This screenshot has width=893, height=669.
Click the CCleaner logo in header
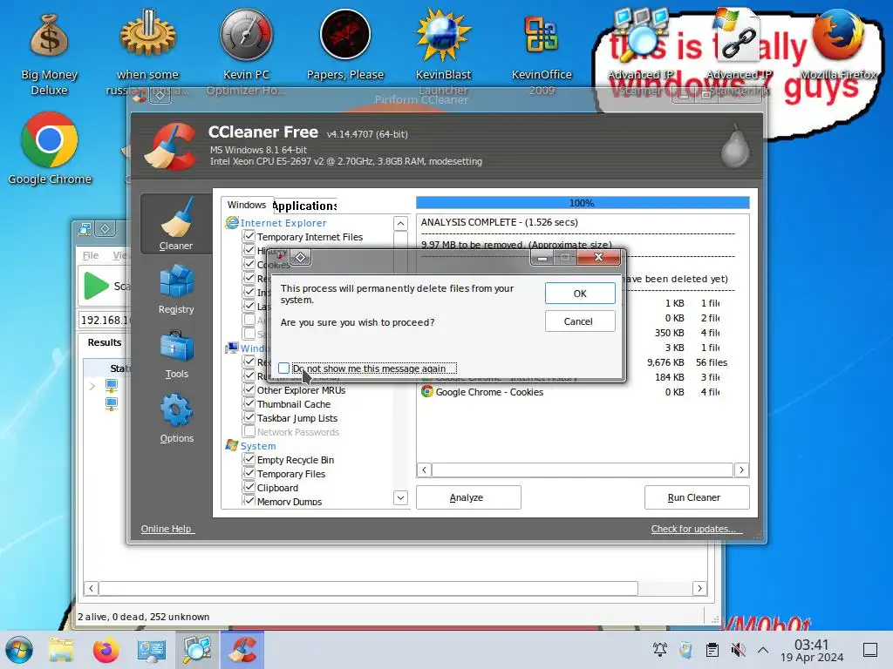(170, 147)
